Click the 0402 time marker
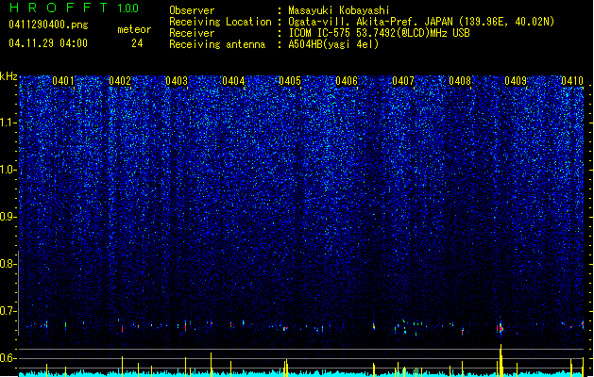The image size is (594, 377). coord(120,81)
